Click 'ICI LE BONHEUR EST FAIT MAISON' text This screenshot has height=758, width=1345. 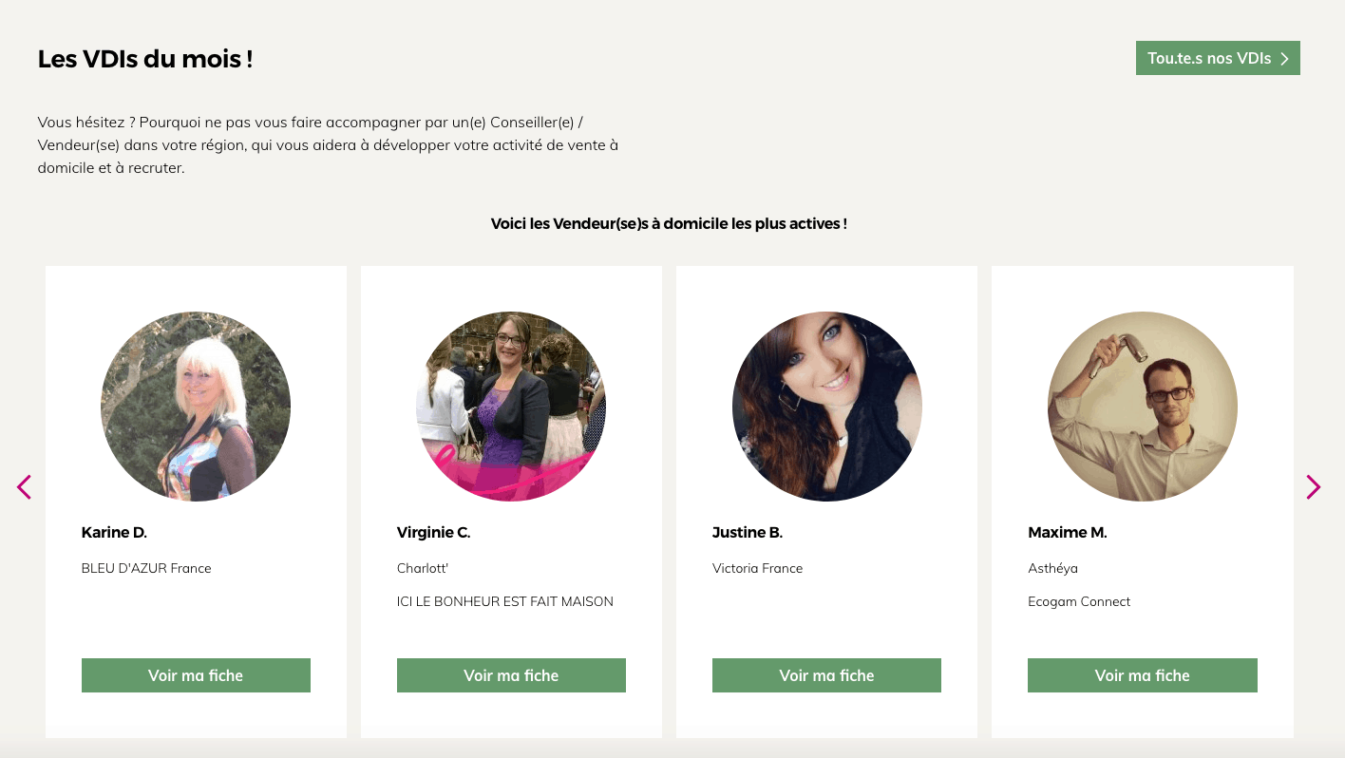505,602
